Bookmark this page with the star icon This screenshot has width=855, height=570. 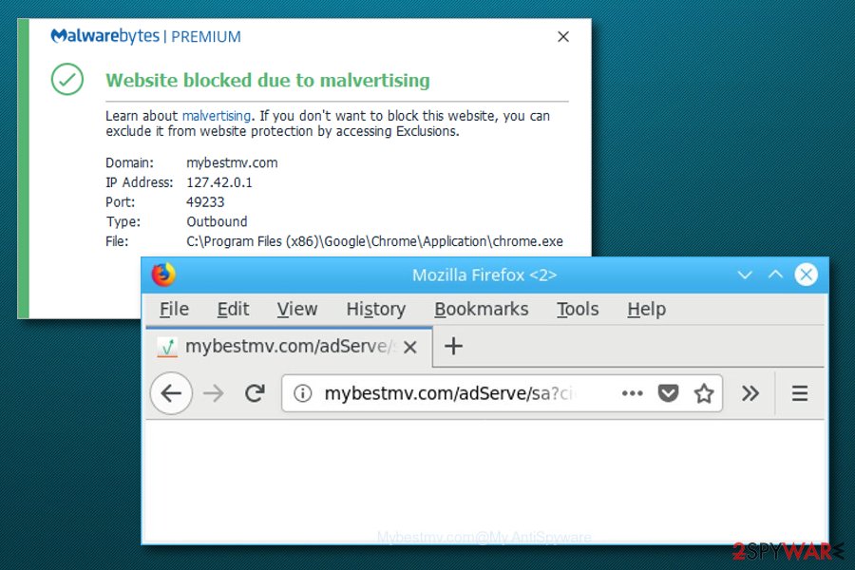pos(704,393)
